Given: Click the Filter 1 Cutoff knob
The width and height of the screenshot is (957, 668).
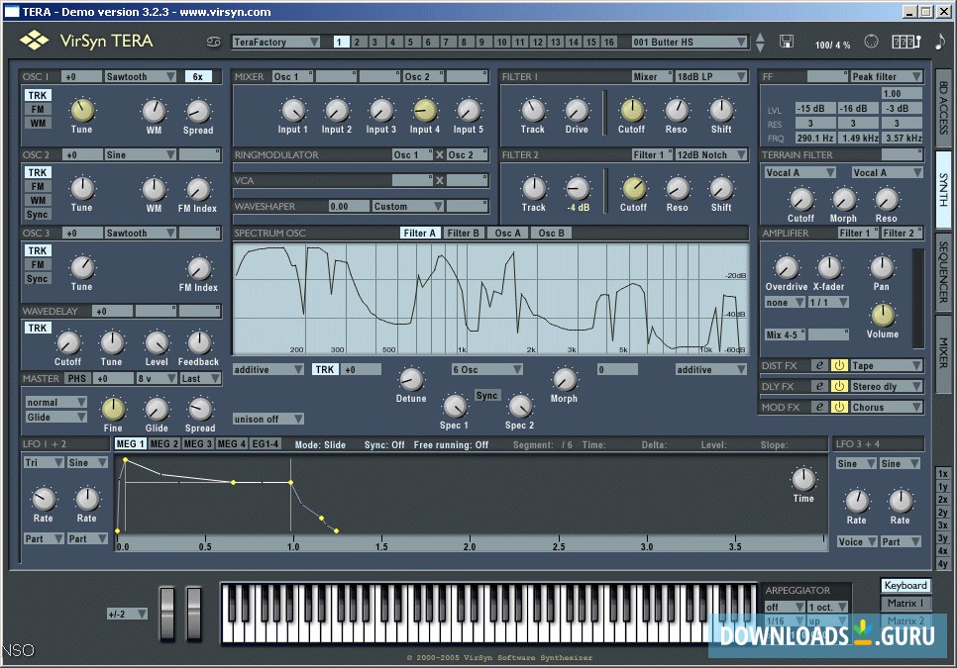Looking at the screenshot, I should pos(631,110).
